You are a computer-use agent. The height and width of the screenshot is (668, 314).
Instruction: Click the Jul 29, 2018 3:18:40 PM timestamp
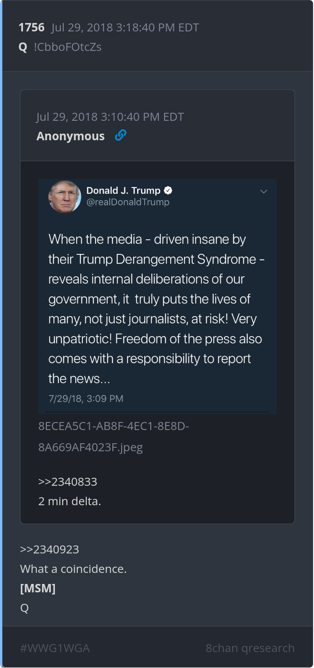[125, 27]
